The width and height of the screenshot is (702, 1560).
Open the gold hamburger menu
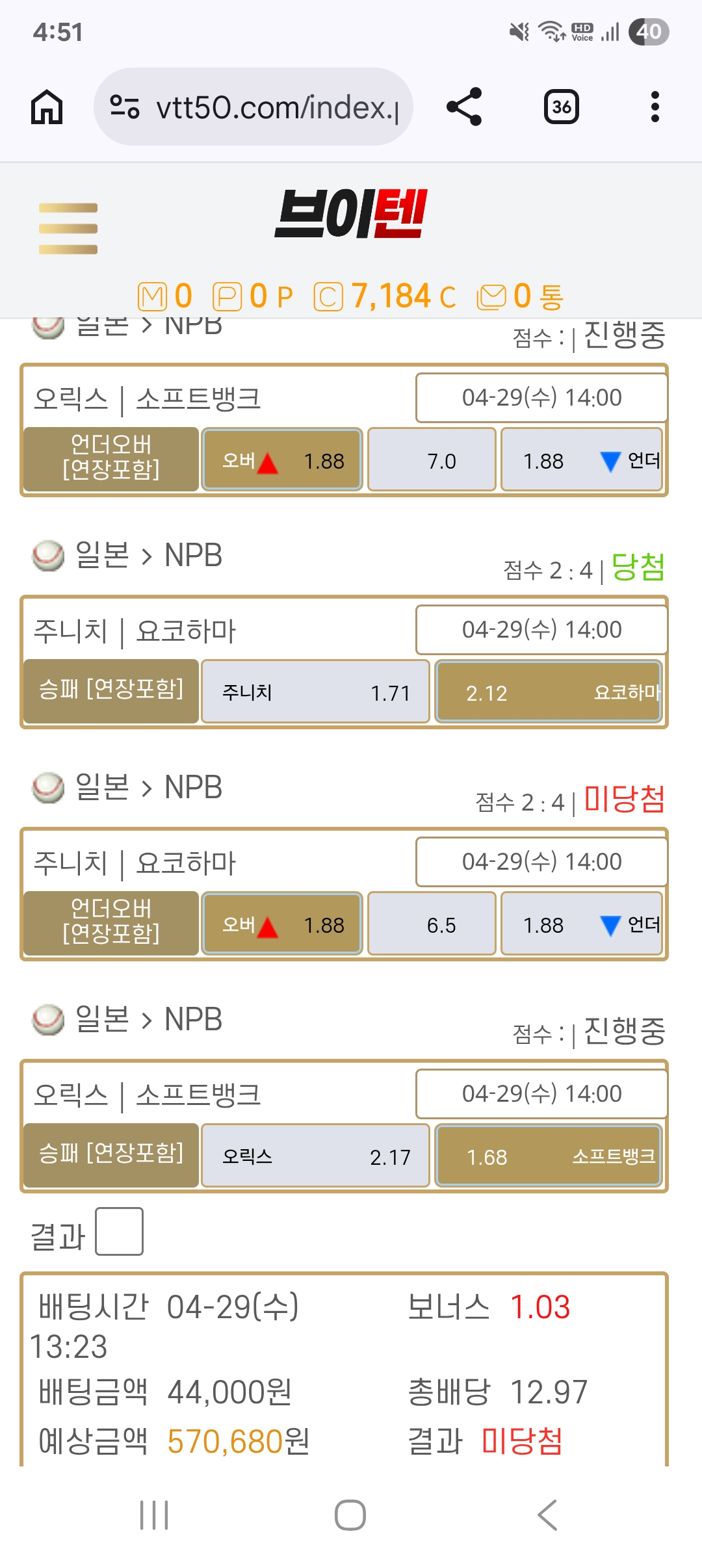(x=68, y=229)
